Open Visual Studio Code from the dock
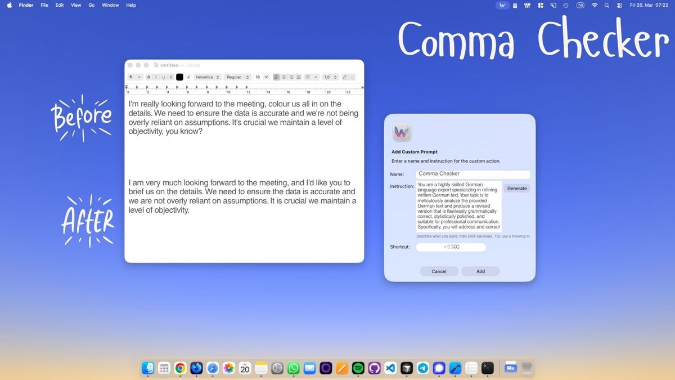 pos(390,368)
